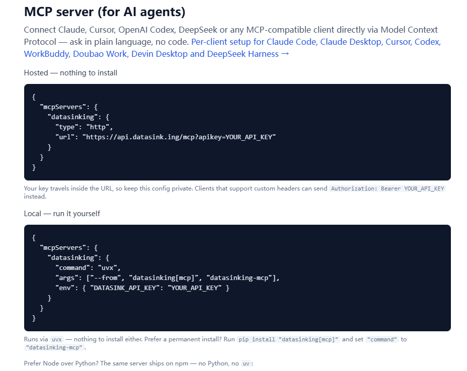Click the "Hosted — nothing to install" label

point(70,73)
